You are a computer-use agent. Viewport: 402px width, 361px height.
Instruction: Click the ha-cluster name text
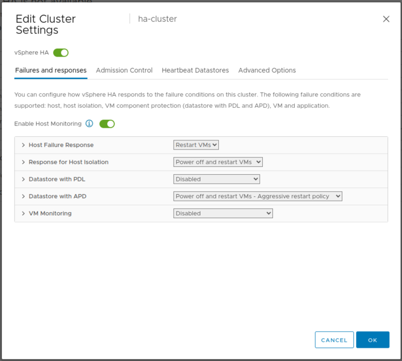coord(157,19)
